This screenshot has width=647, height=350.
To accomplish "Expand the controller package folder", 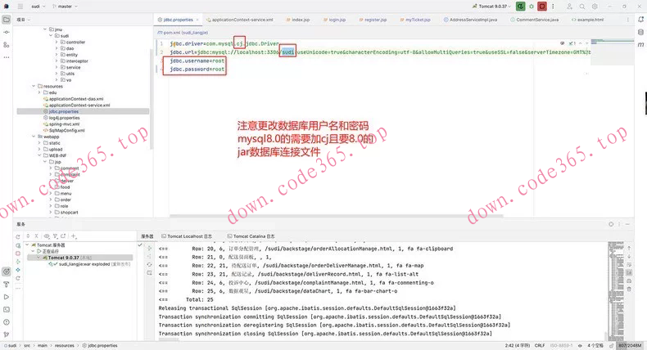I will point(61,42).
